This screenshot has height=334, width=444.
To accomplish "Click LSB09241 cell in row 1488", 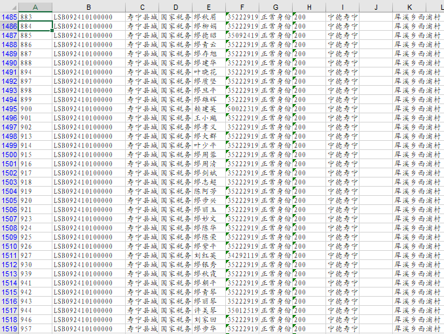I will click(88, 45).
